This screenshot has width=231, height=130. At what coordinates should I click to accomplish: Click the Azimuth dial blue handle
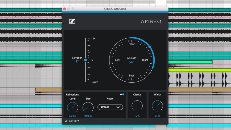point(150,47)
